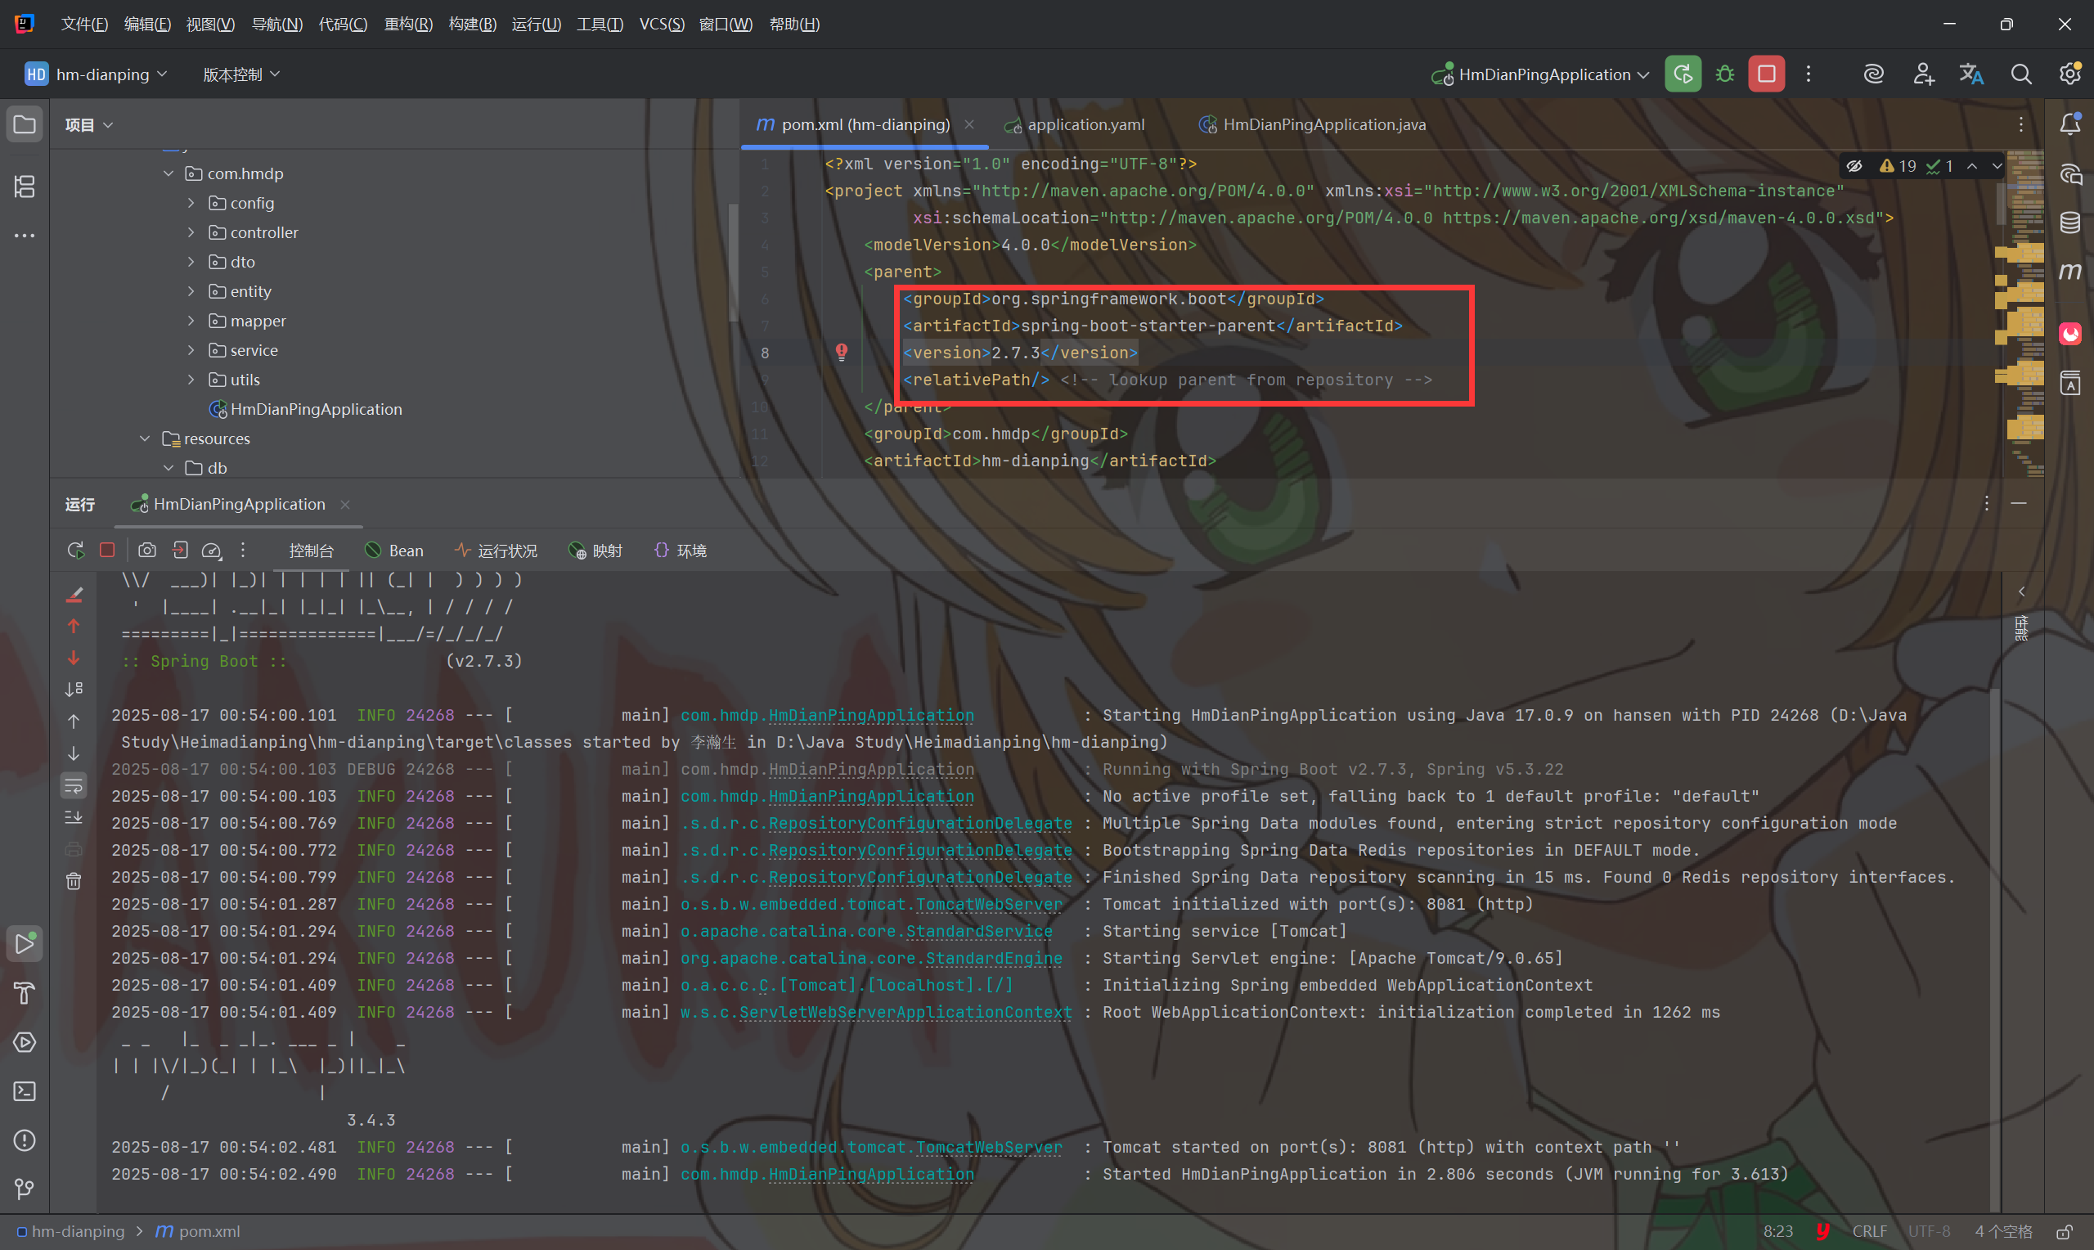Open the Git tool window
The height and width of the screenshot is (1250, 2094).
pyautogui.click(x=25, y=1189)
